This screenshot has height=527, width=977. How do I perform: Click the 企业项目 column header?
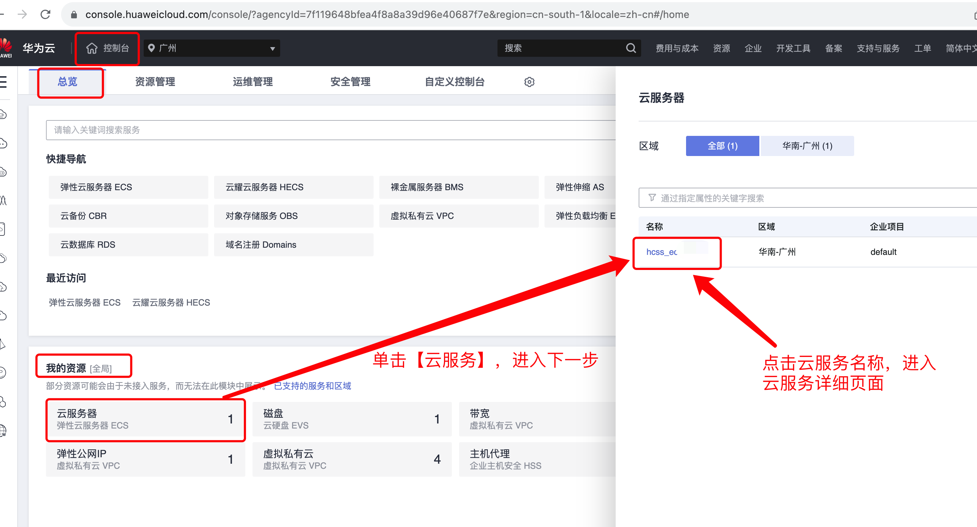(887, 227)
